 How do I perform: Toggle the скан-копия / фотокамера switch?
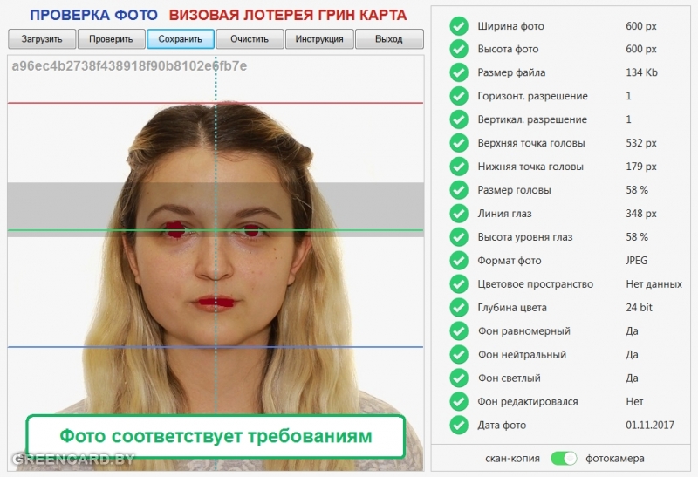click(x=564, y=459)
